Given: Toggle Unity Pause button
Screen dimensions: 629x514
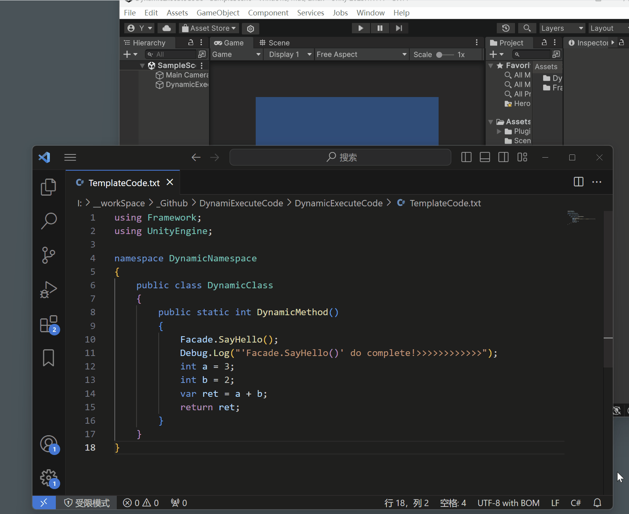Looking at the screenshot, I should click(x=380, y=28).
